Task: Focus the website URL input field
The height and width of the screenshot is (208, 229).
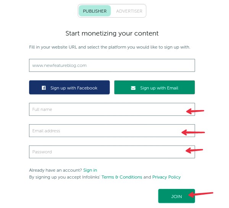Action: (x=112, y=65)
